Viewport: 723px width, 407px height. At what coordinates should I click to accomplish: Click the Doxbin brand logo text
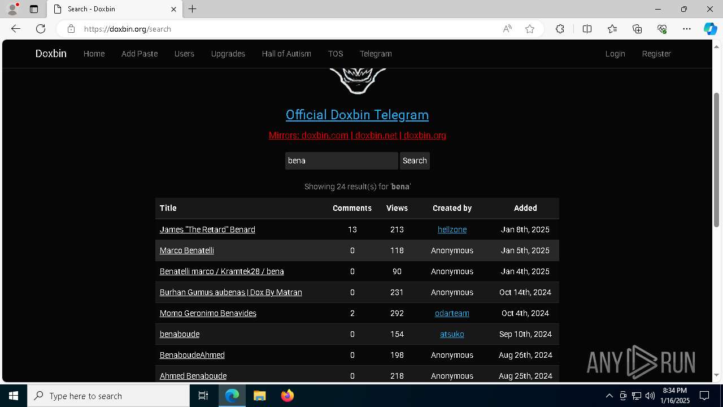click(51, 54)
